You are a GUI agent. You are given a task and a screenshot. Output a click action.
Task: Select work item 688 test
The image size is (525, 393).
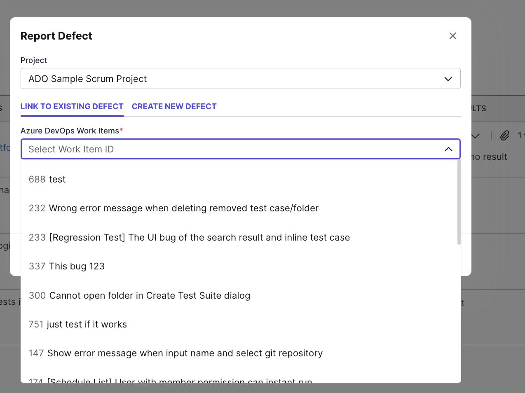[47, 179]
